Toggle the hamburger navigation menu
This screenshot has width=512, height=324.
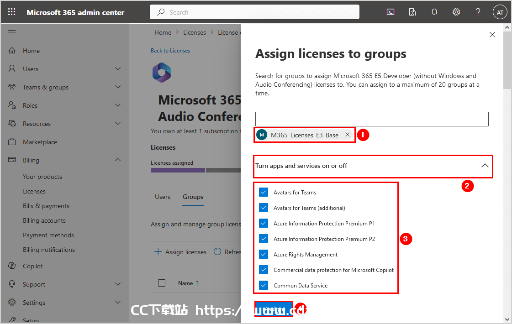tap(12, 32)
